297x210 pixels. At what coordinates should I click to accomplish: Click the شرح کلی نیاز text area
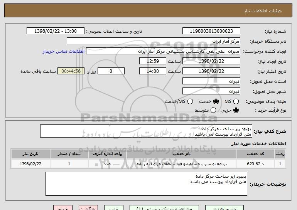pyautogui.click(x=146, y=131)
